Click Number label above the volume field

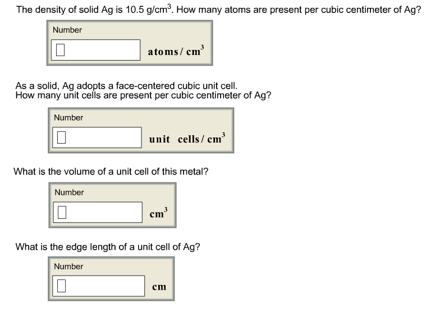[x=69, y=192]
